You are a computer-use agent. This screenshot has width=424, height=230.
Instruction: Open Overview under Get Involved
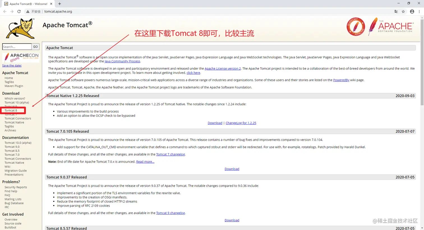11,220
